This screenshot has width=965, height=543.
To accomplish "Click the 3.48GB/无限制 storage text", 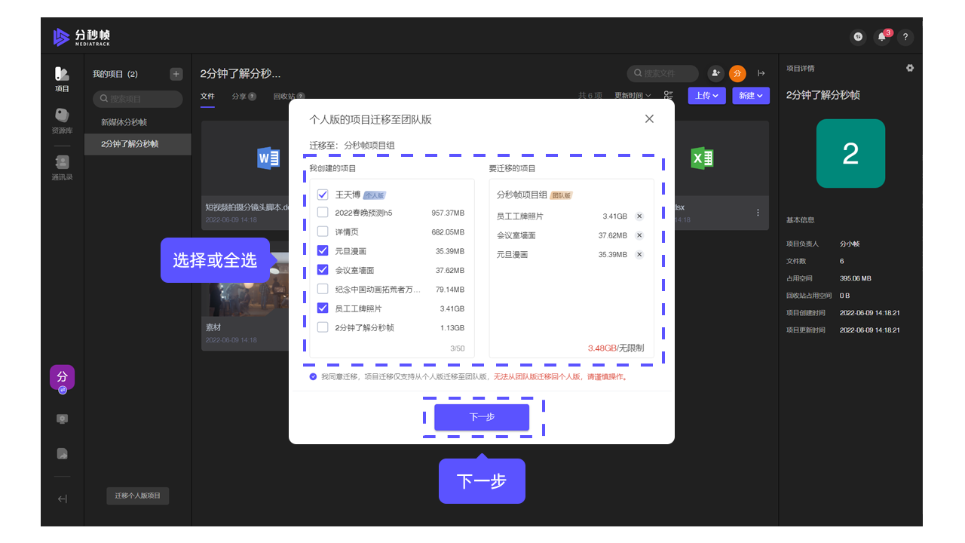I will coord(616,348).
